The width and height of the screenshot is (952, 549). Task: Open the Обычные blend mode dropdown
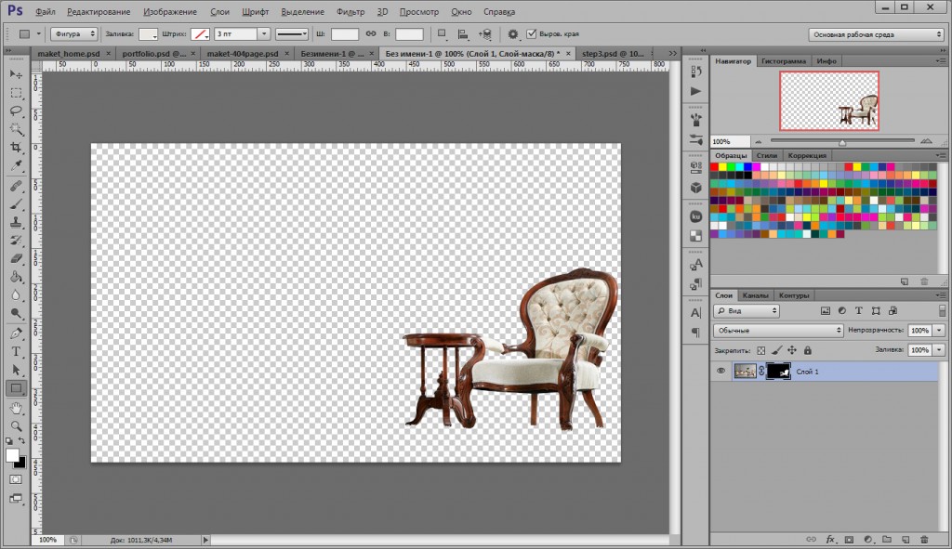tap(779, 331)
